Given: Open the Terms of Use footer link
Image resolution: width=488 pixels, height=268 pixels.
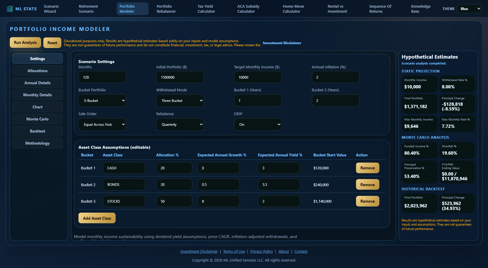Looking at the screenshot, I should (x=234, y=252).
